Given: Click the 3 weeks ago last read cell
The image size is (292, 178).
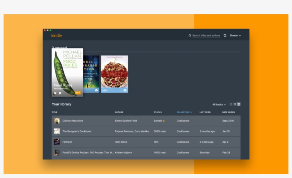Looking at the screenshot, I should 207,142.
